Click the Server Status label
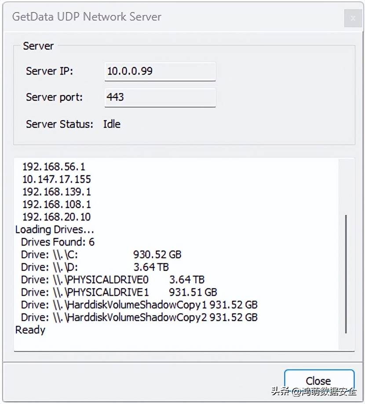The image size is (365, 404). coord(59,124)
